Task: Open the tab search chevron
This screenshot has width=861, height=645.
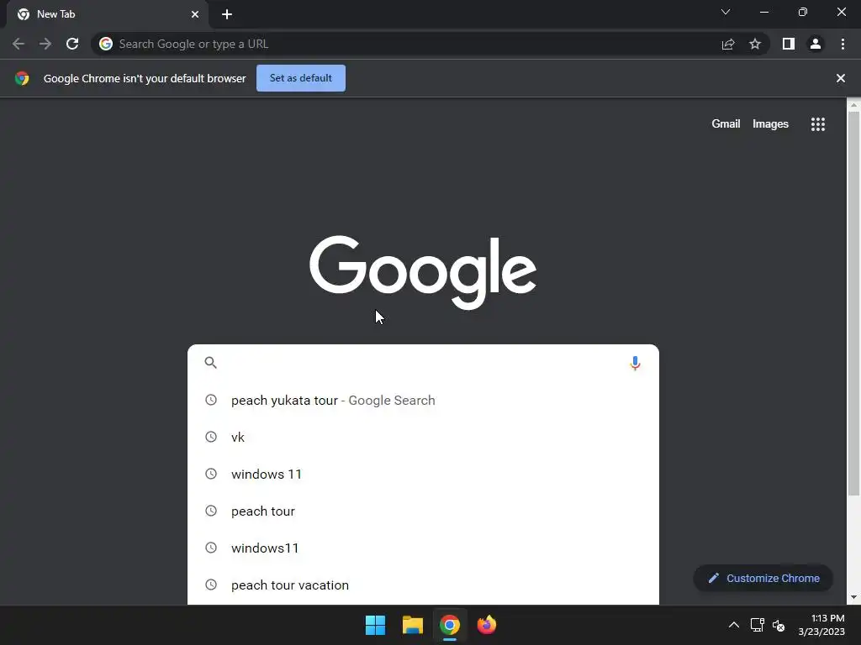Action: (726, 12)
